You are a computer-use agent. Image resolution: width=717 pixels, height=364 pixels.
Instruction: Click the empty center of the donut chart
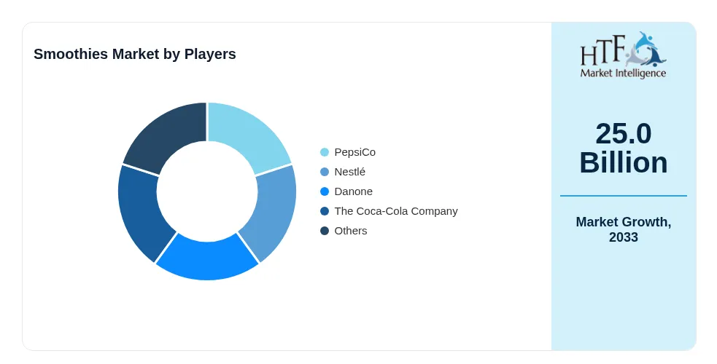click(207, 191)
